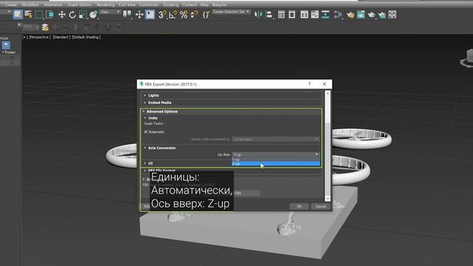Viewport: 473px width, 266px height.
Task: Select Z-up in the Up Axis list
Action: click(276, 163)
